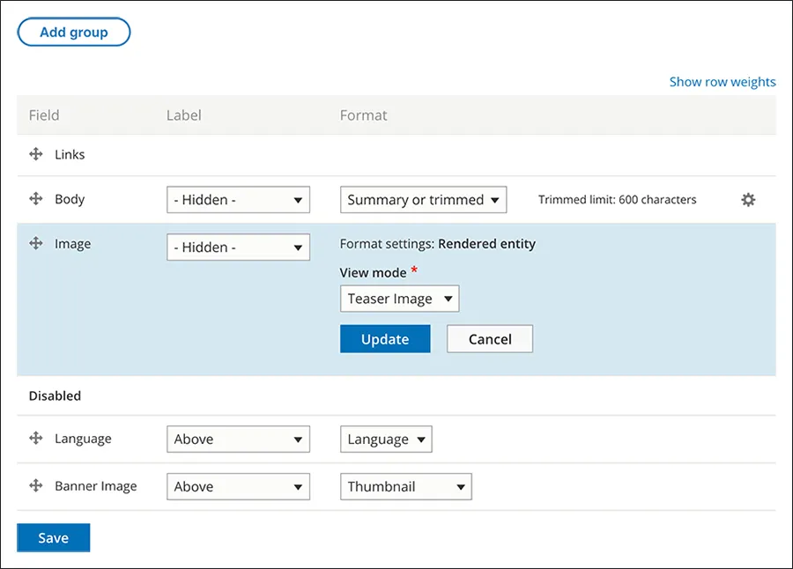The width and height of the screenshot is (793, 569).
Task: Click the drag handle next to Language
Action: (35, 439)
